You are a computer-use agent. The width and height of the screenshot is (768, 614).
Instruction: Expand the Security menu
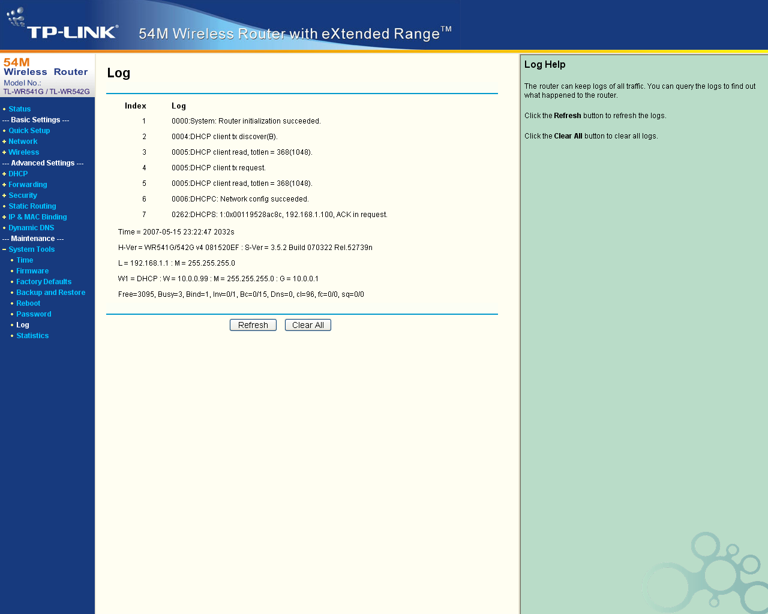23,195
